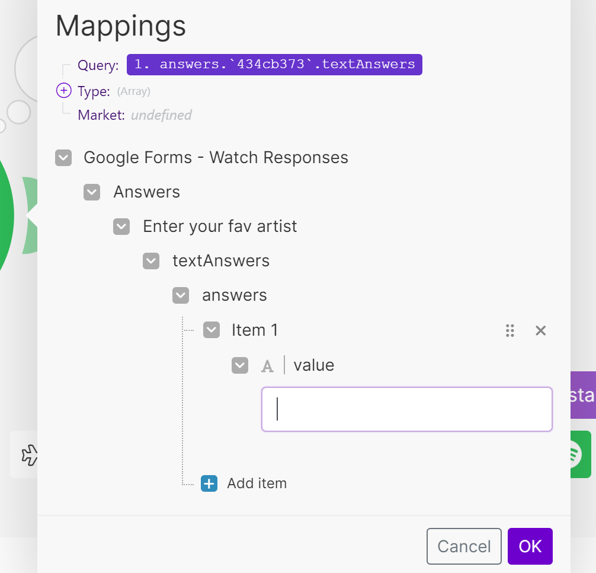Collapse the answers array node
The height and width of the screenshot is (573, 596).
[181, 295]
